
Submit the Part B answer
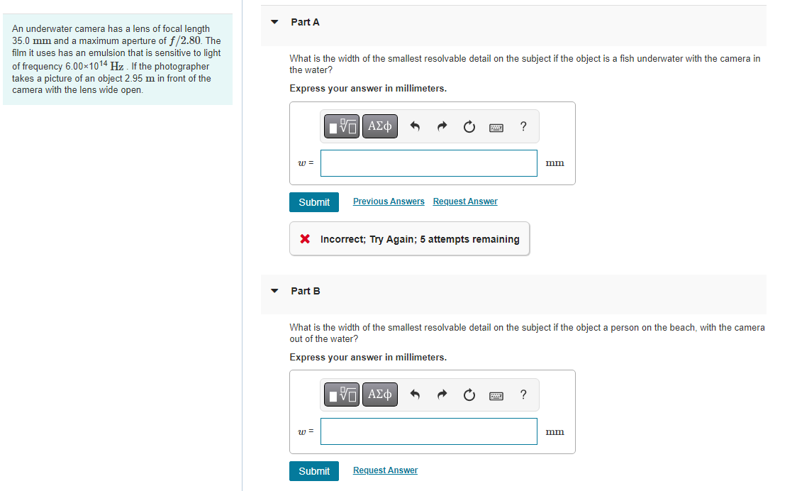pos(313,470)
